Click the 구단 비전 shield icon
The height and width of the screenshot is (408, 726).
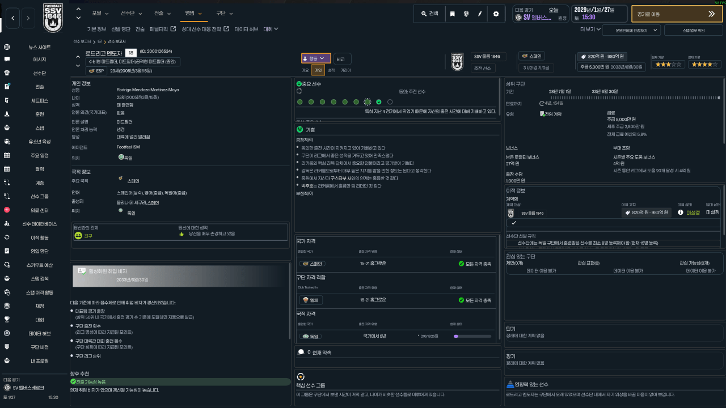coord(7,347)
